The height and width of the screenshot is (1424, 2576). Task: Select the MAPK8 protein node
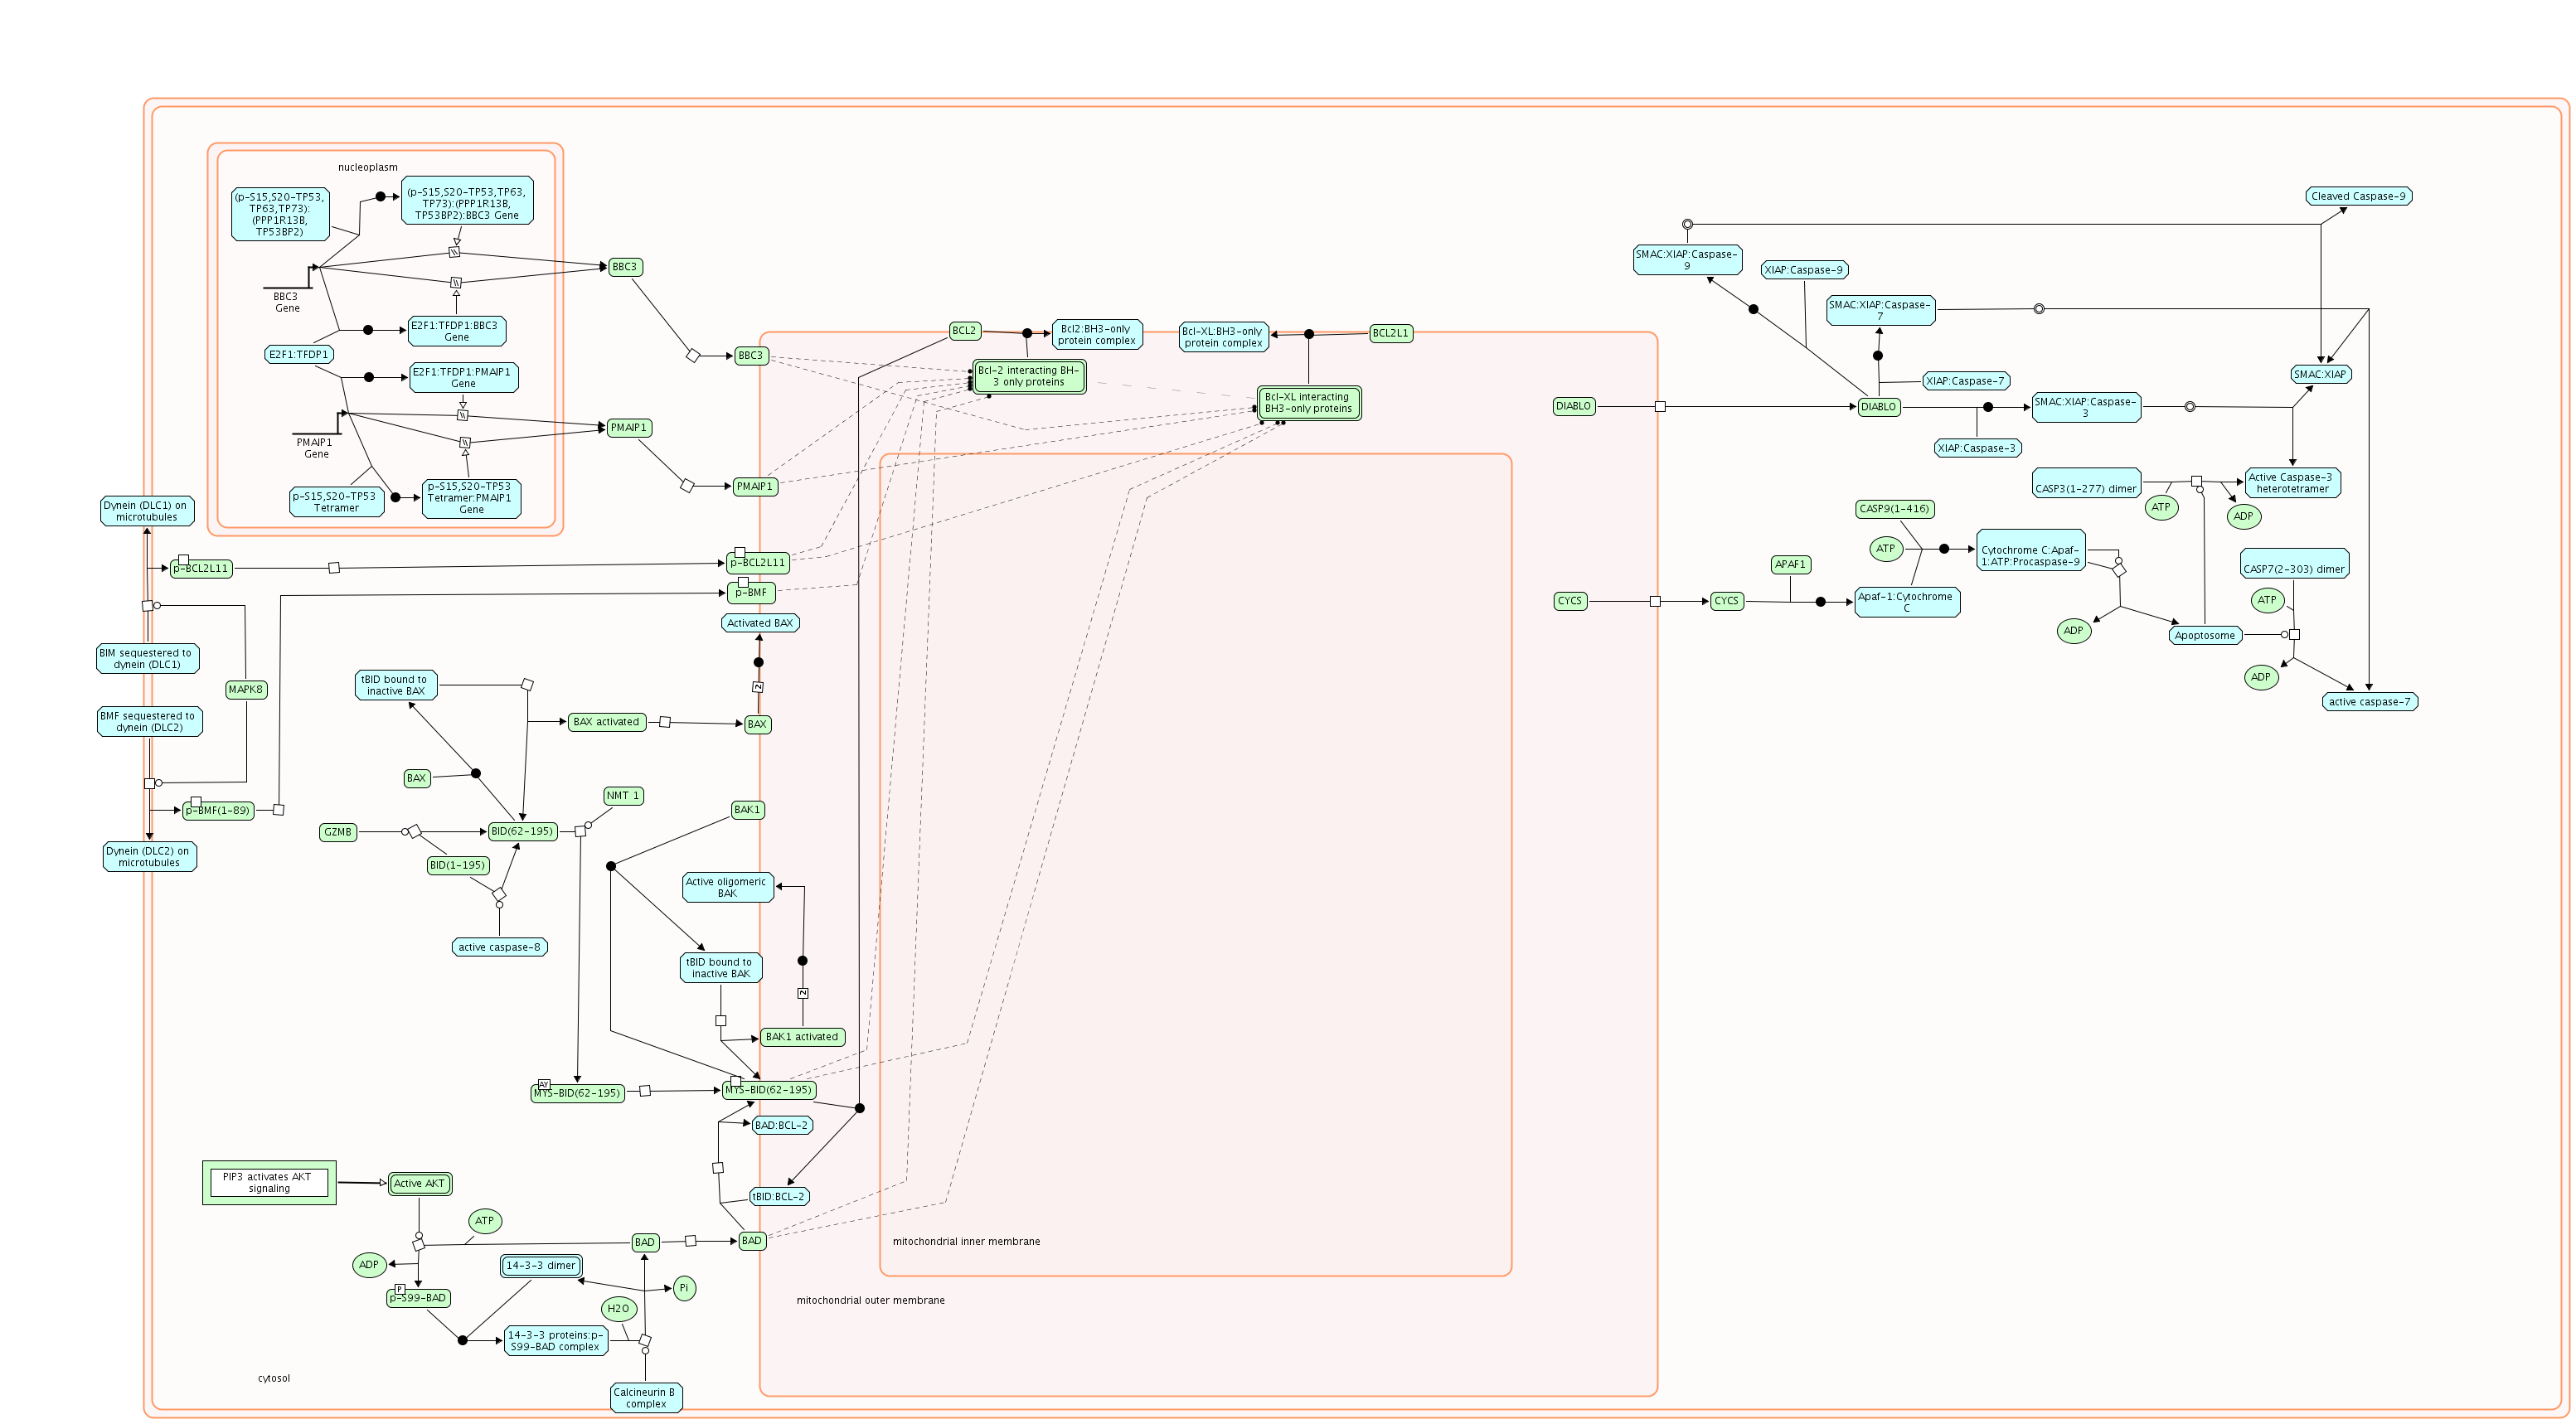pyautogui.click(x=246, y=689)
